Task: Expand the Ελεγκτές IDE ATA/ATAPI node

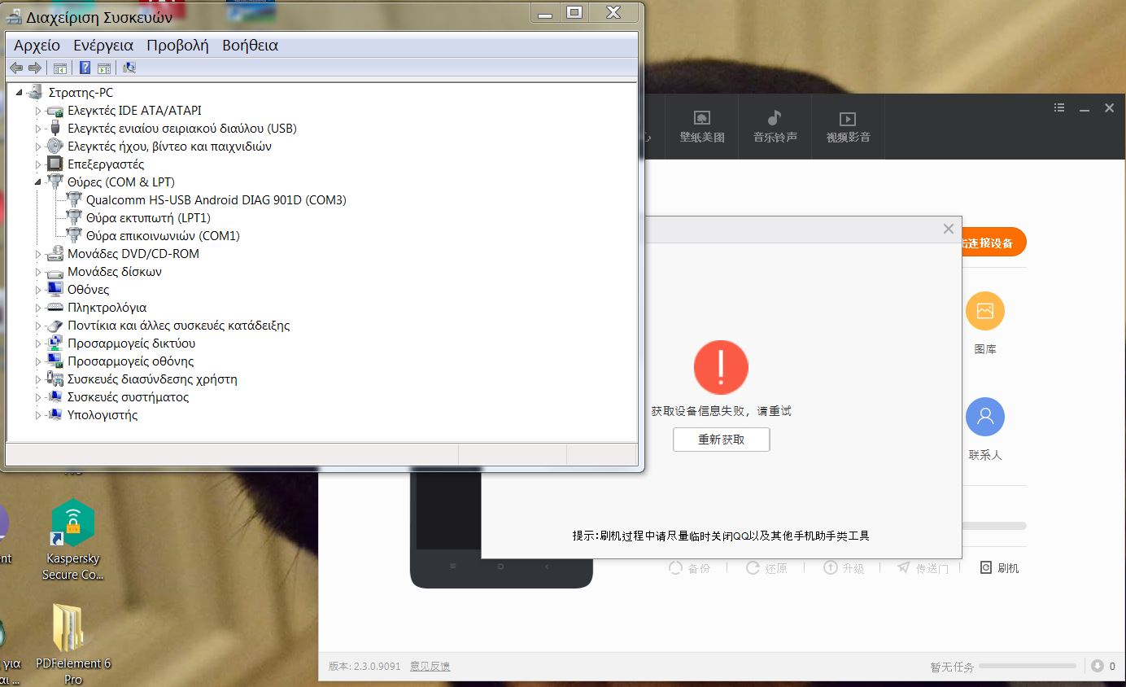Action: pos(37,111)
